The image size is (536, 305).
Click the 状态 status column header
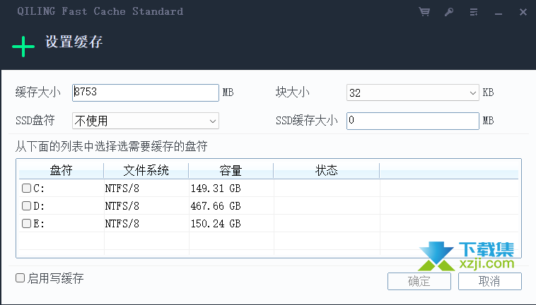pos(327,170)
